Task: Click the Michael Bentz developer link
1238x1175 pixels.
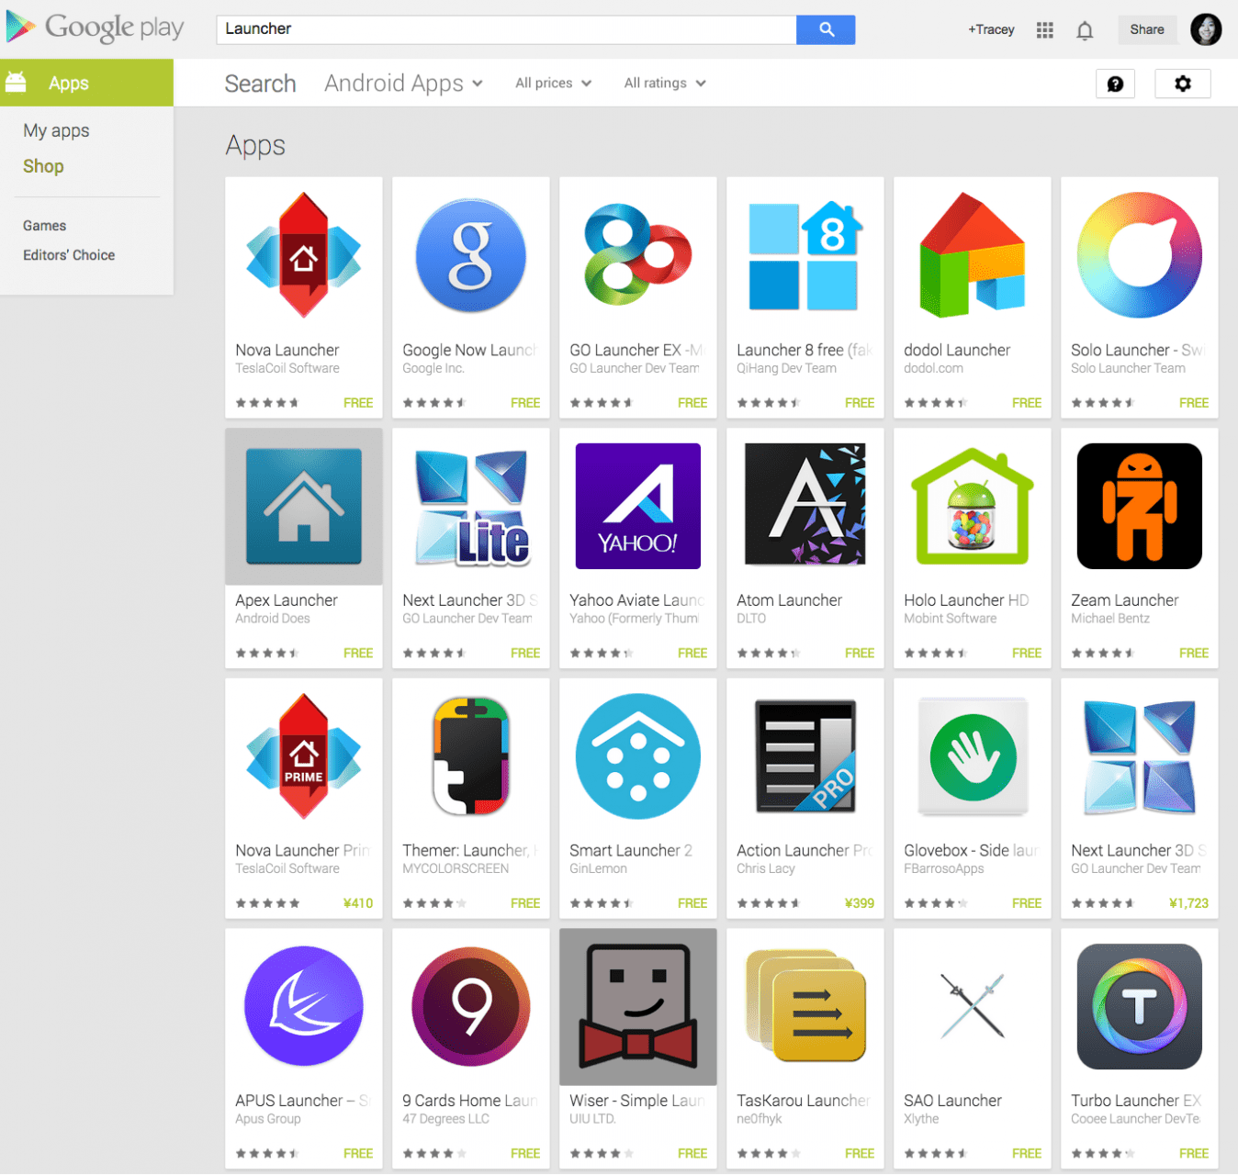Action: (1110, 619)
